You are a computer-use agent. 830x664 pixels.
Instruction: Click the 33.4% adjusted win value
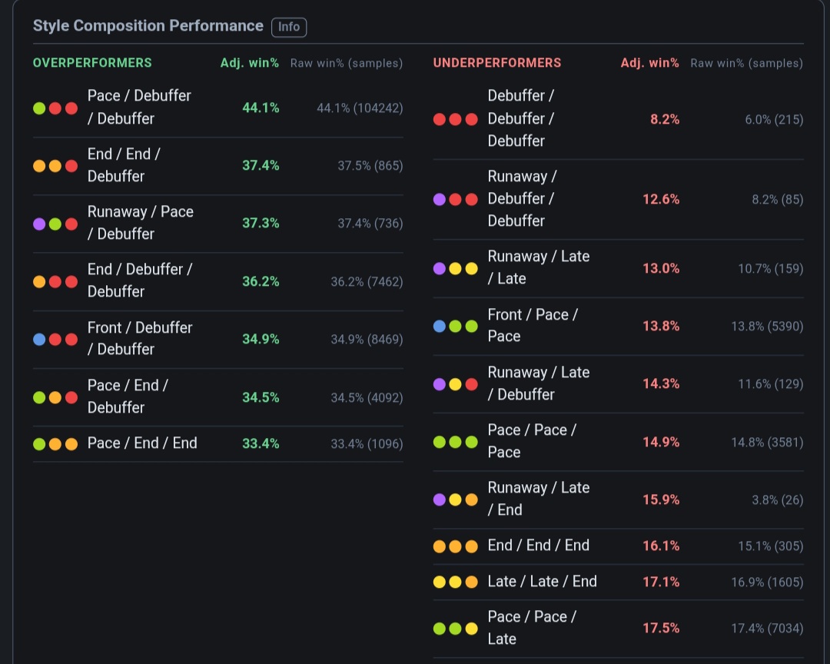pos(261,443)
